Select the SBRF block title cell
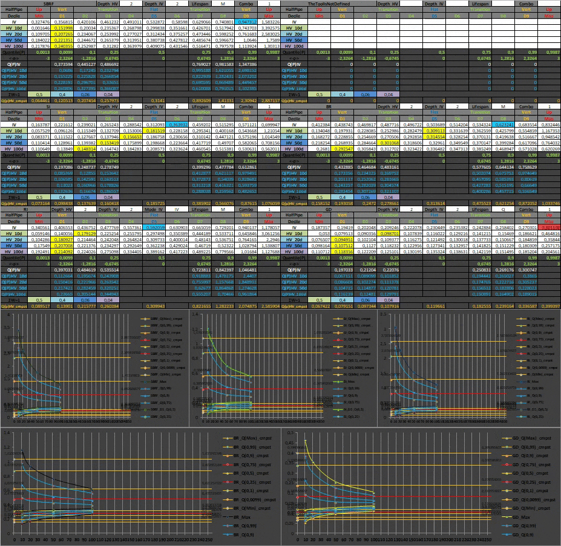Image resolution: width=561 pixels, height=546 pixels. point(48,4)
